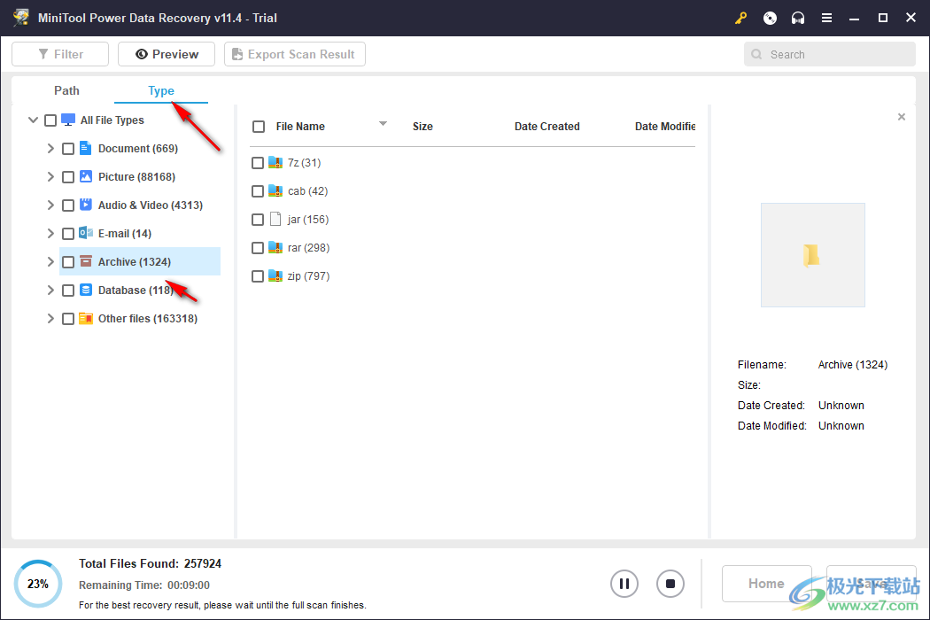Click the headphones support icon

click(798, 18)
